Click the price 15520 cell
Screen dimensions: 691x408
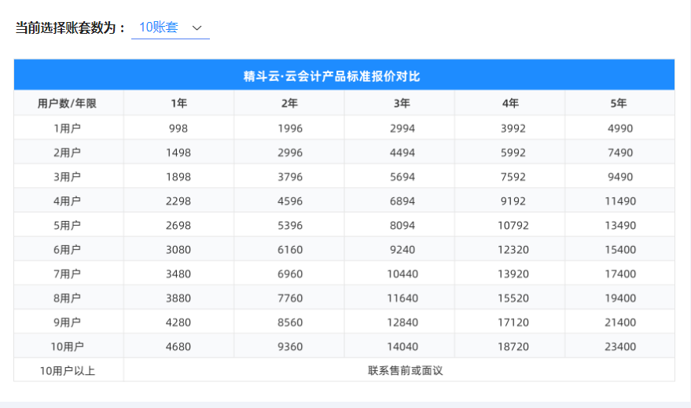[x=510, y=297]
